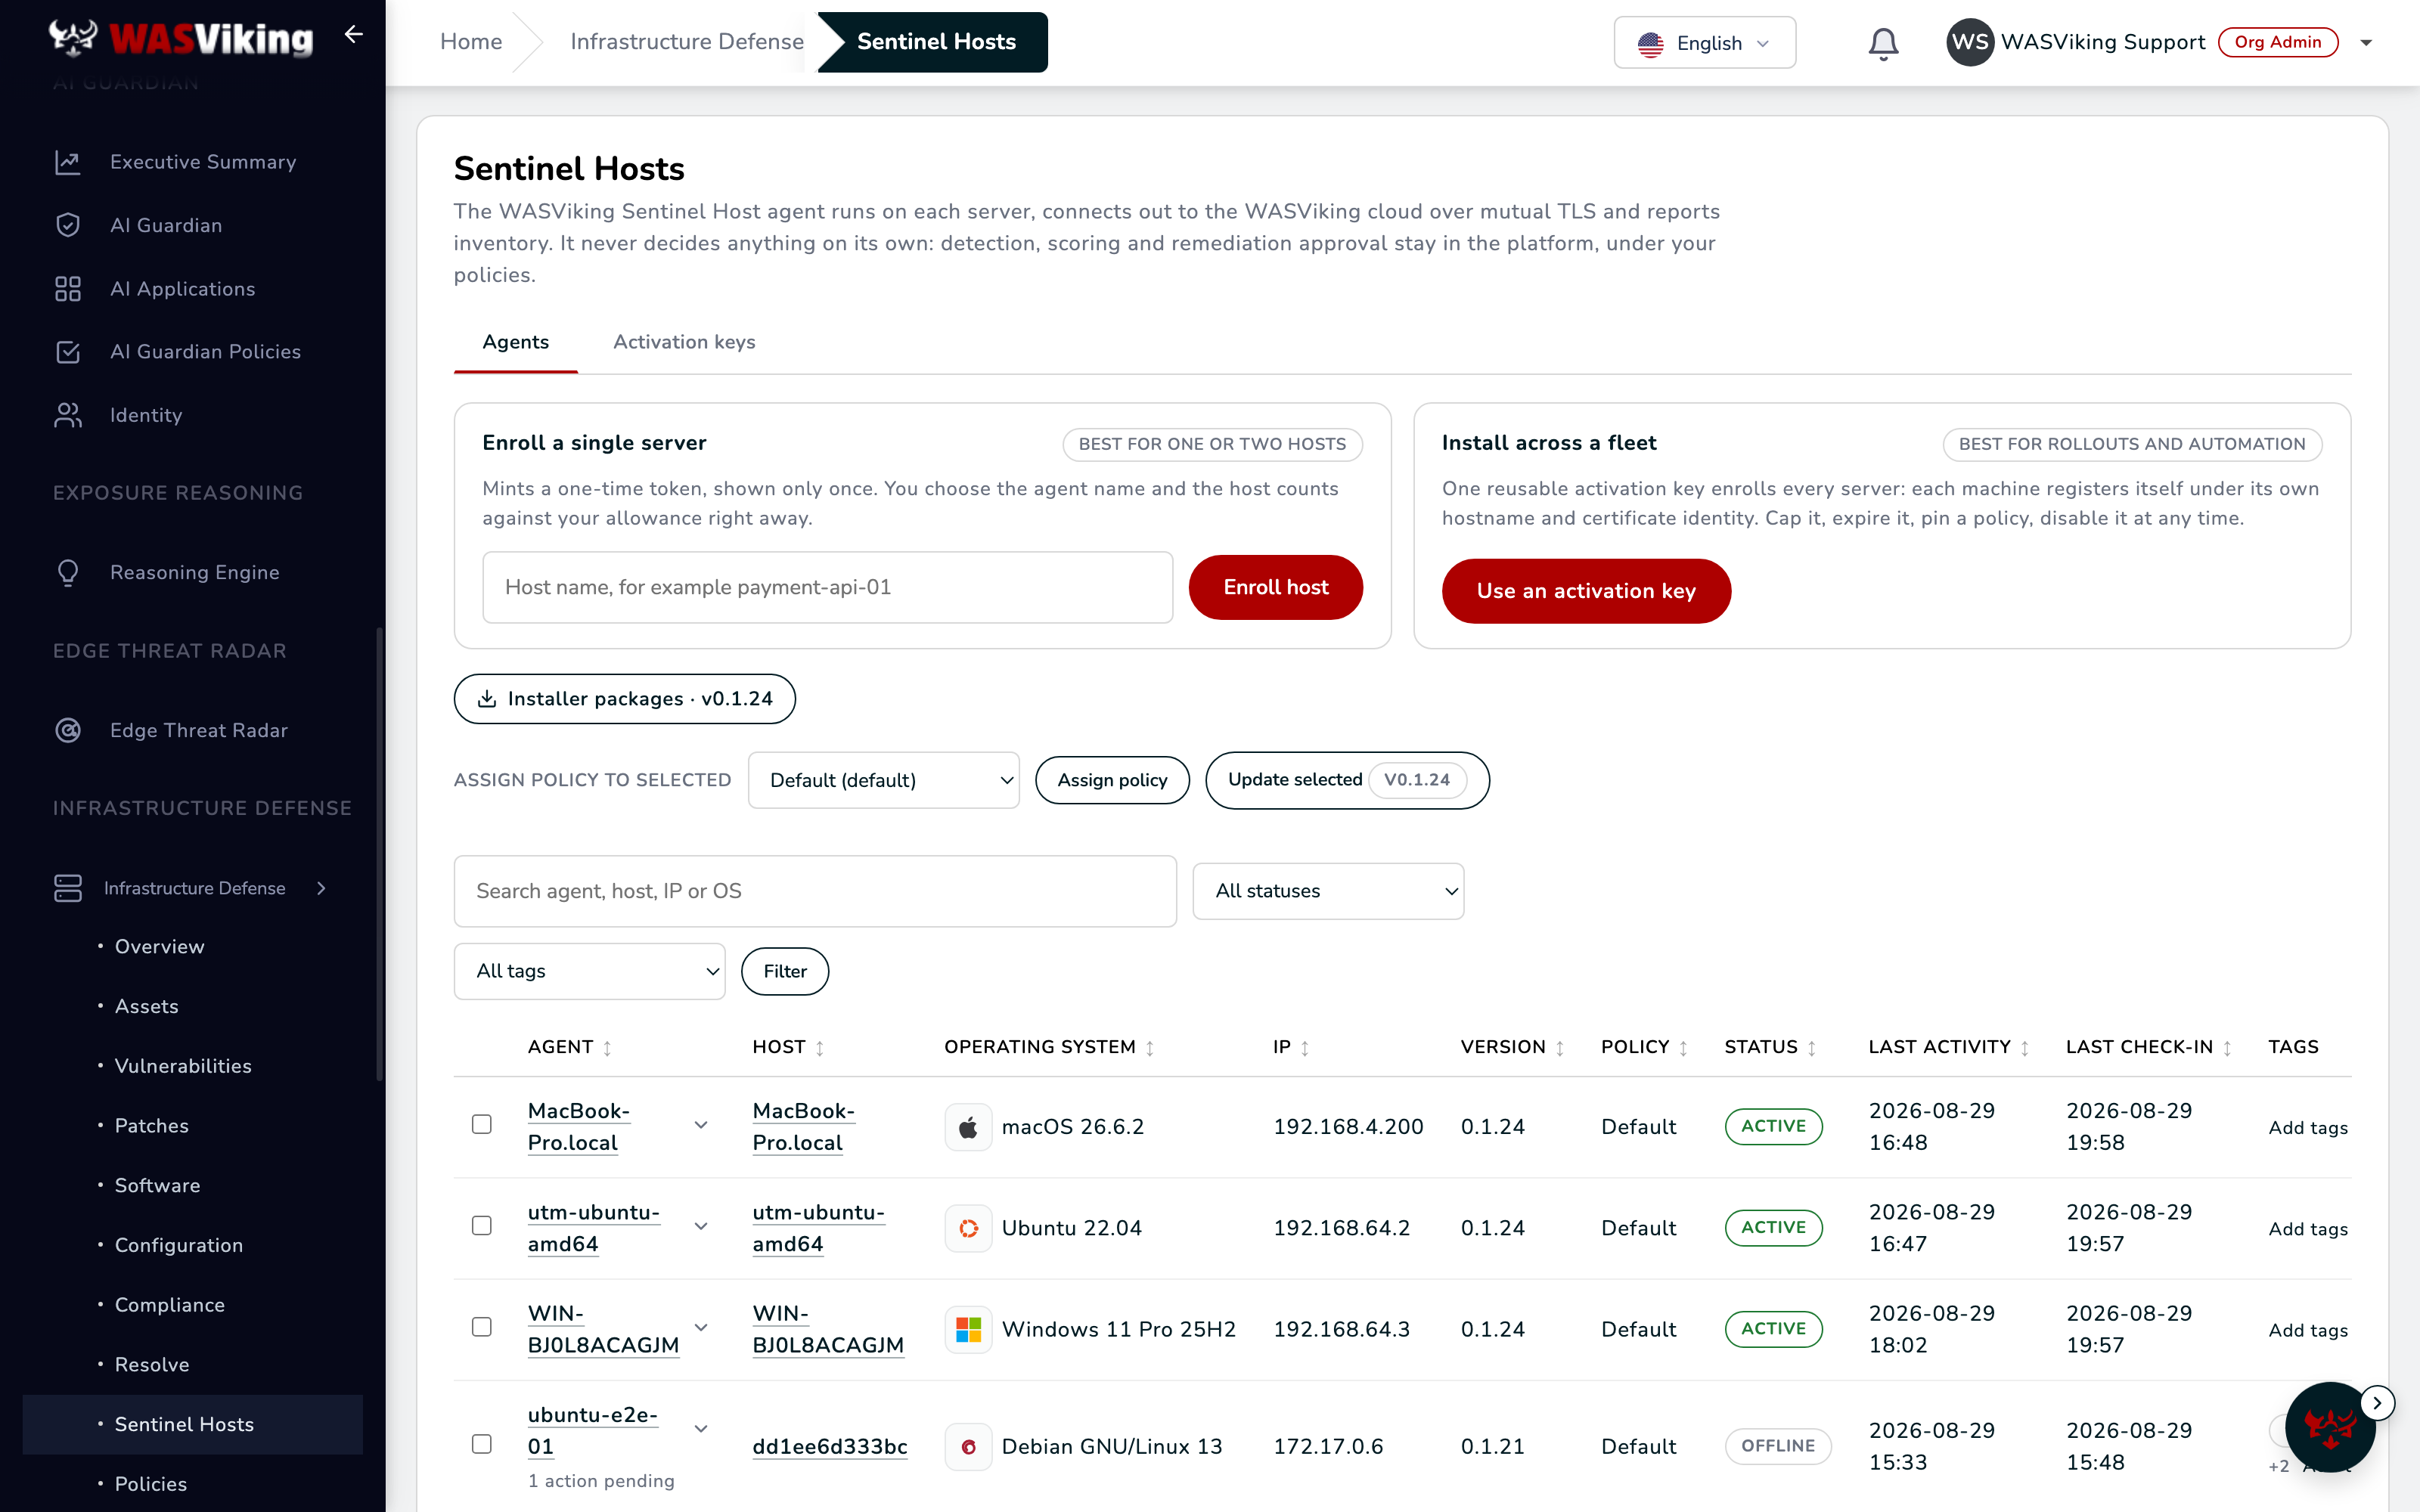Expand the WIN-BJ0L8ACAGJM agent row
This screenshot has width=2420, height=1512.
click(701, 1327)
